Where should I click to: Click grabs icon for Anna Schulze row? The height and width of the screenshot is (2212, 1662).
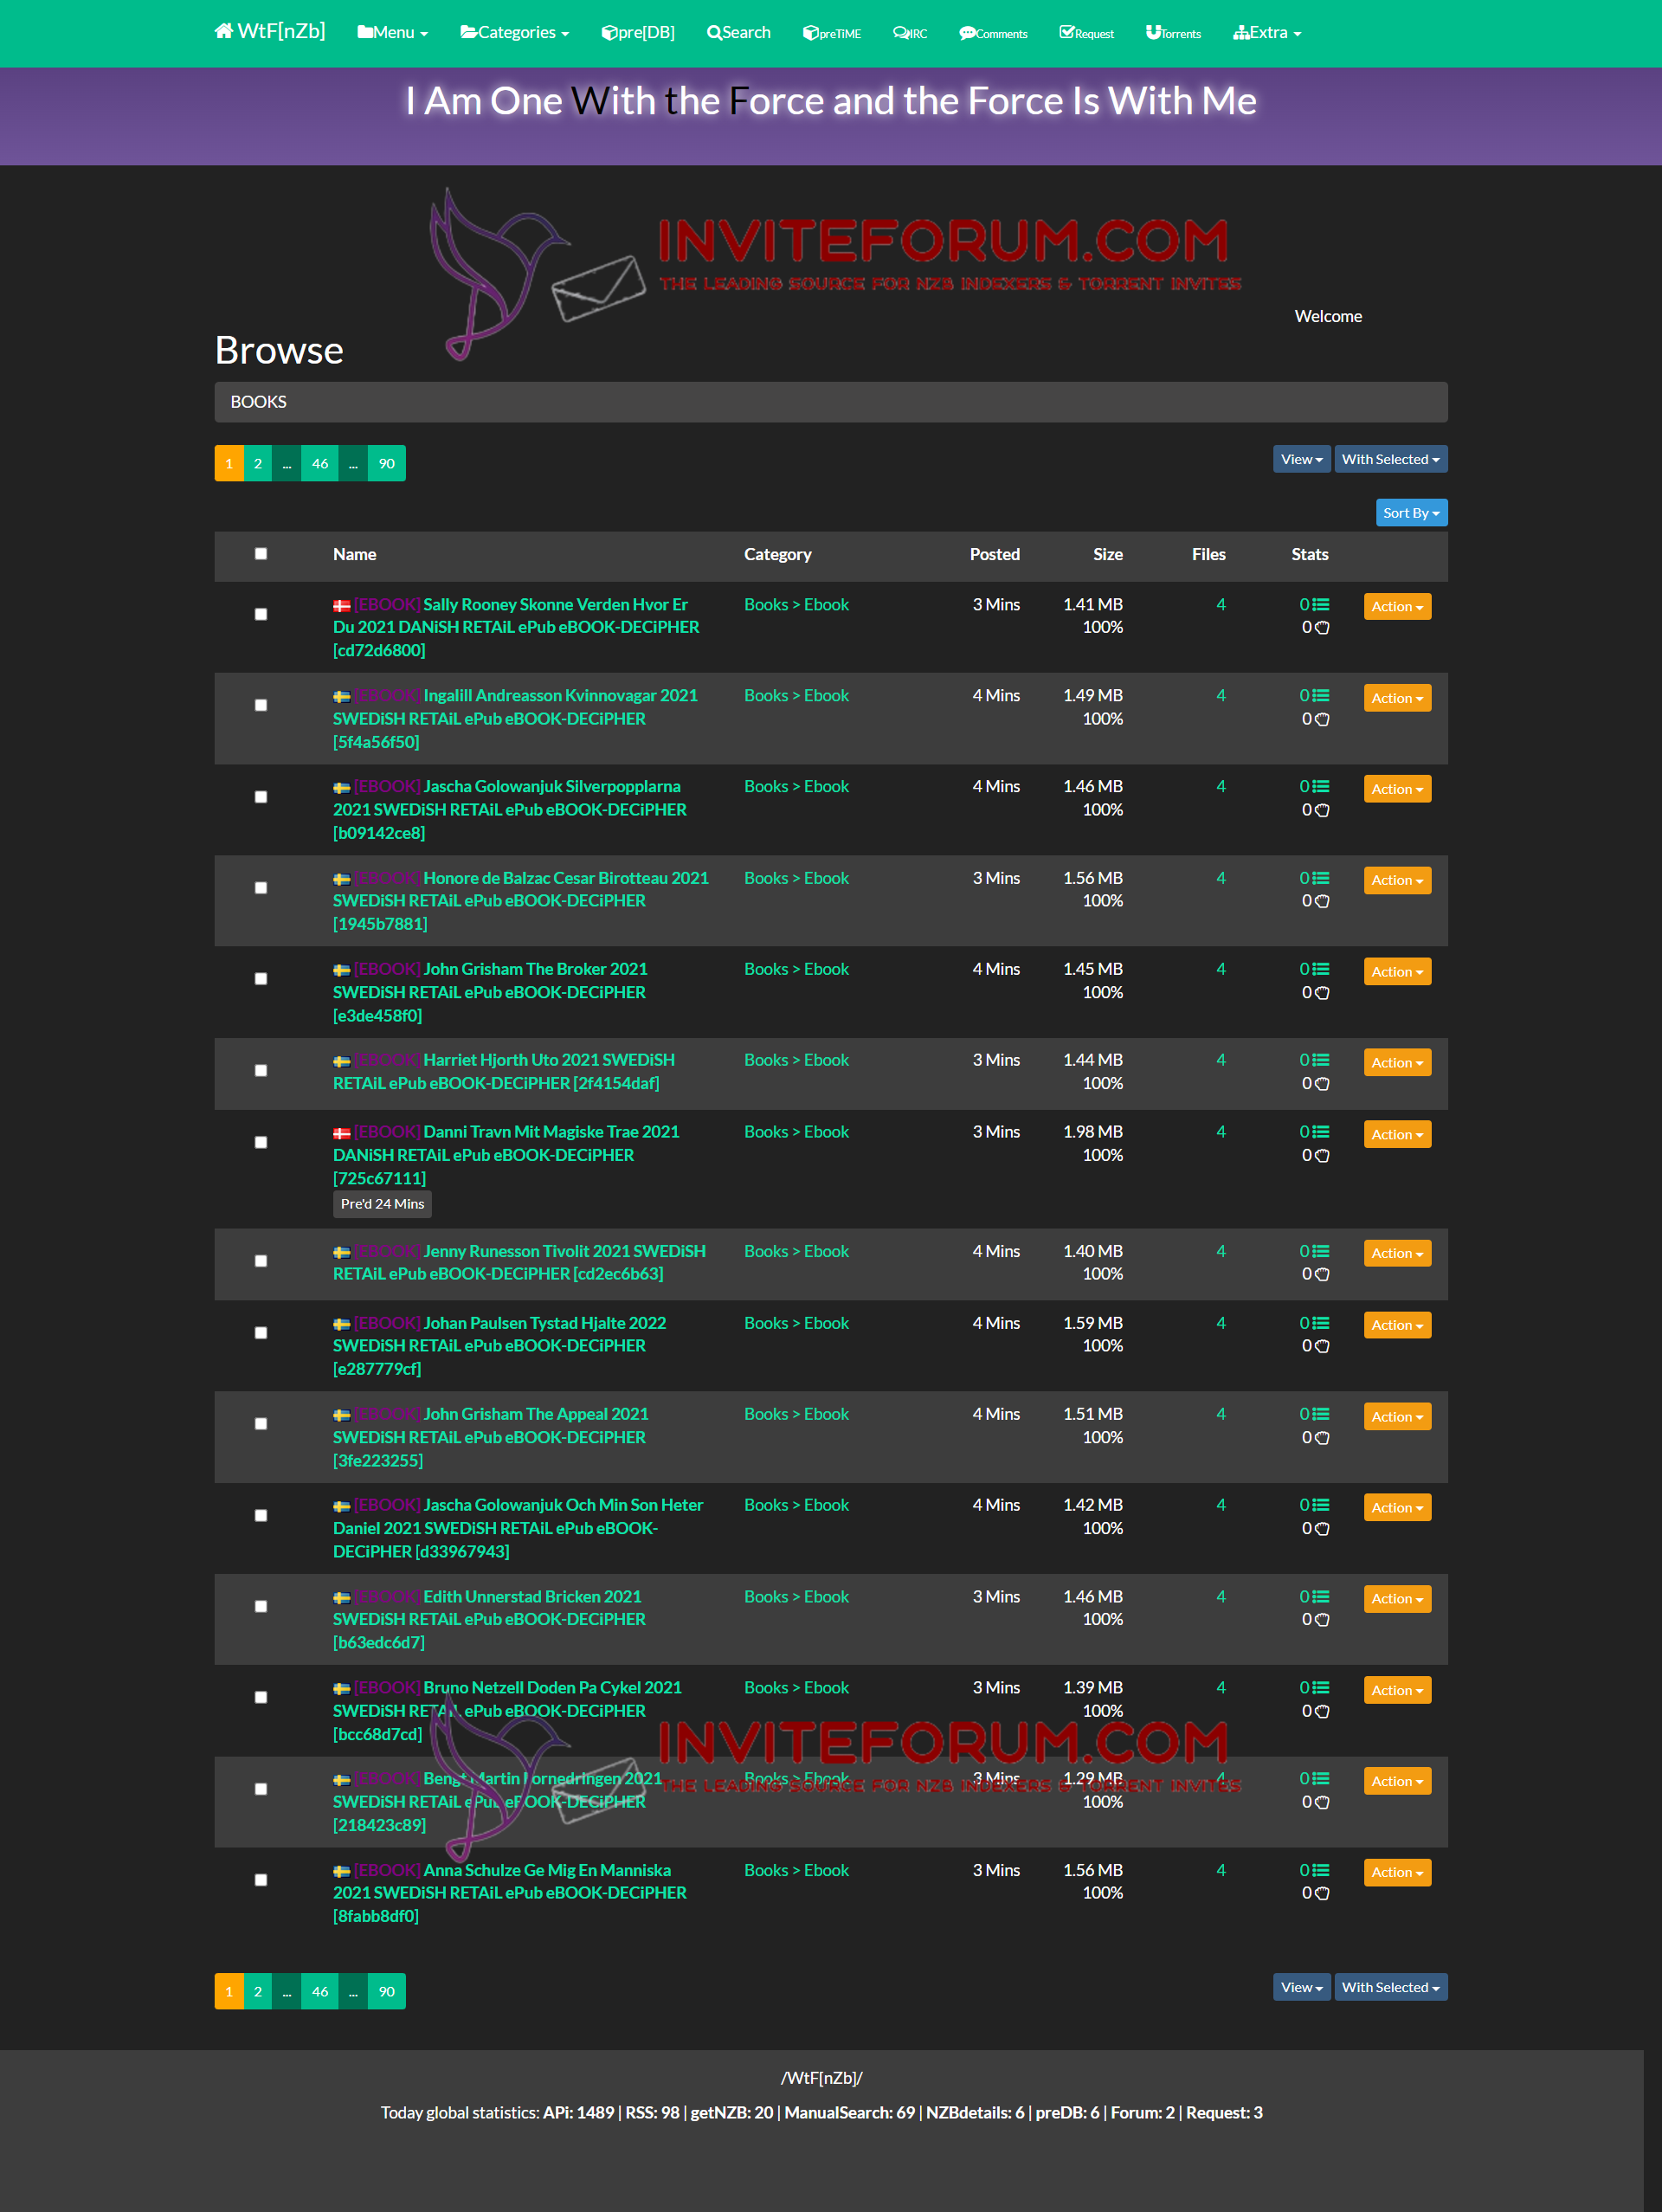coord(1322,1893)
